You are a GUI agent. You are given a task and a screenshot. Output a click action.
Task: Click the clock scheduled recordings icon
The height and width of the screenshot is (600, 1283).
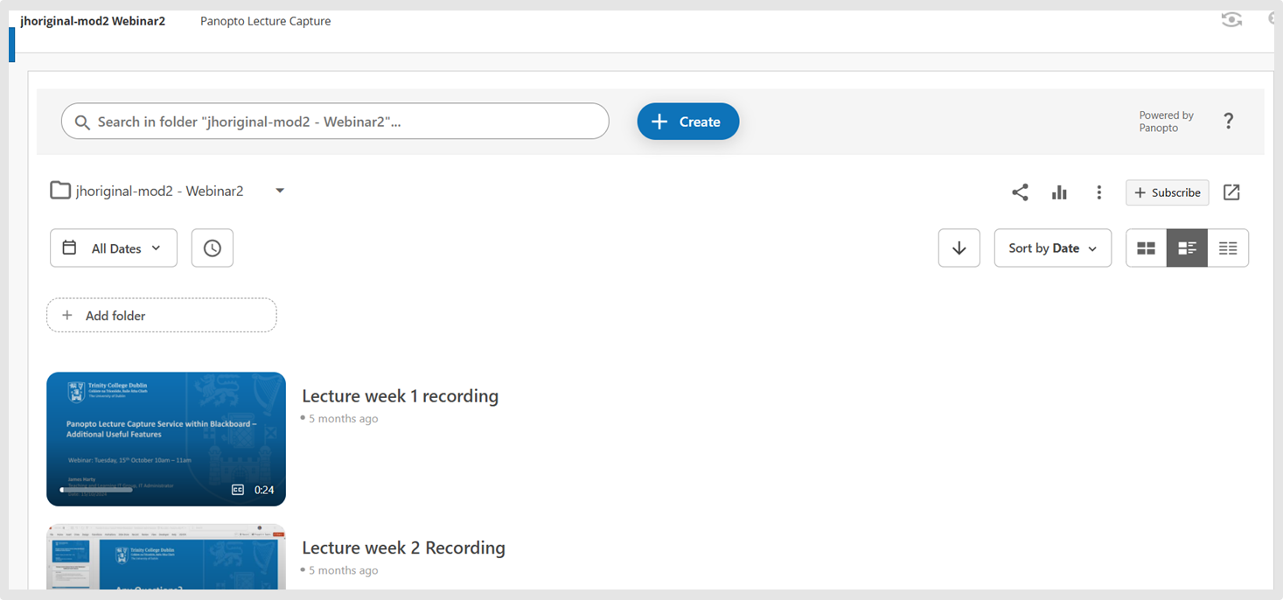pyautogui.click(x=213, y=248)
